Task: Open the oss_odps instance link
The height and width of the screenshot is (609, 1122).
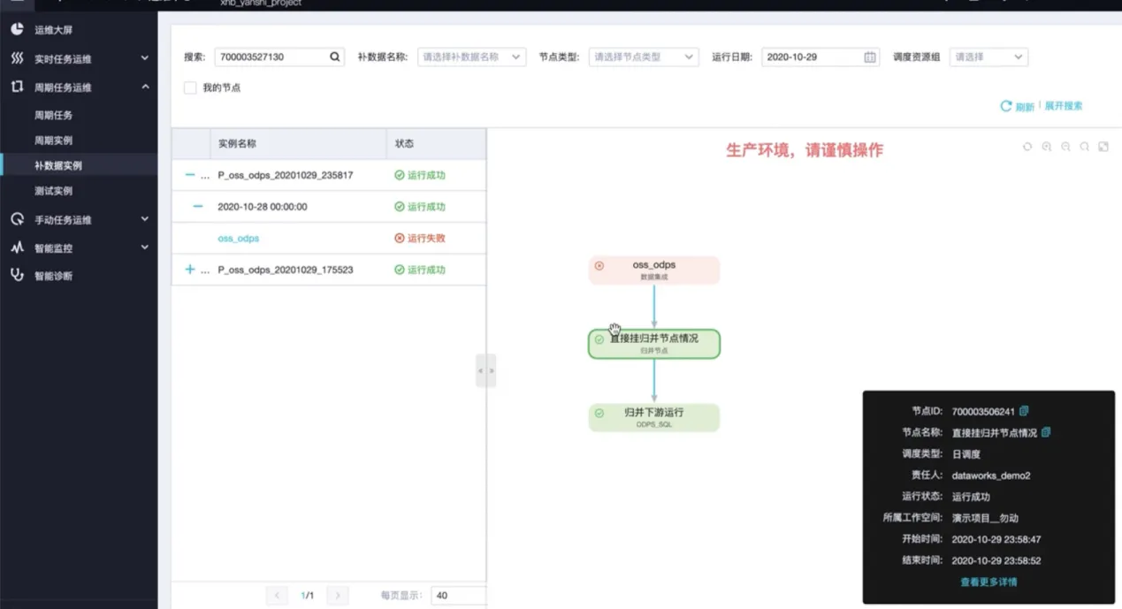Action: (239, 239)
